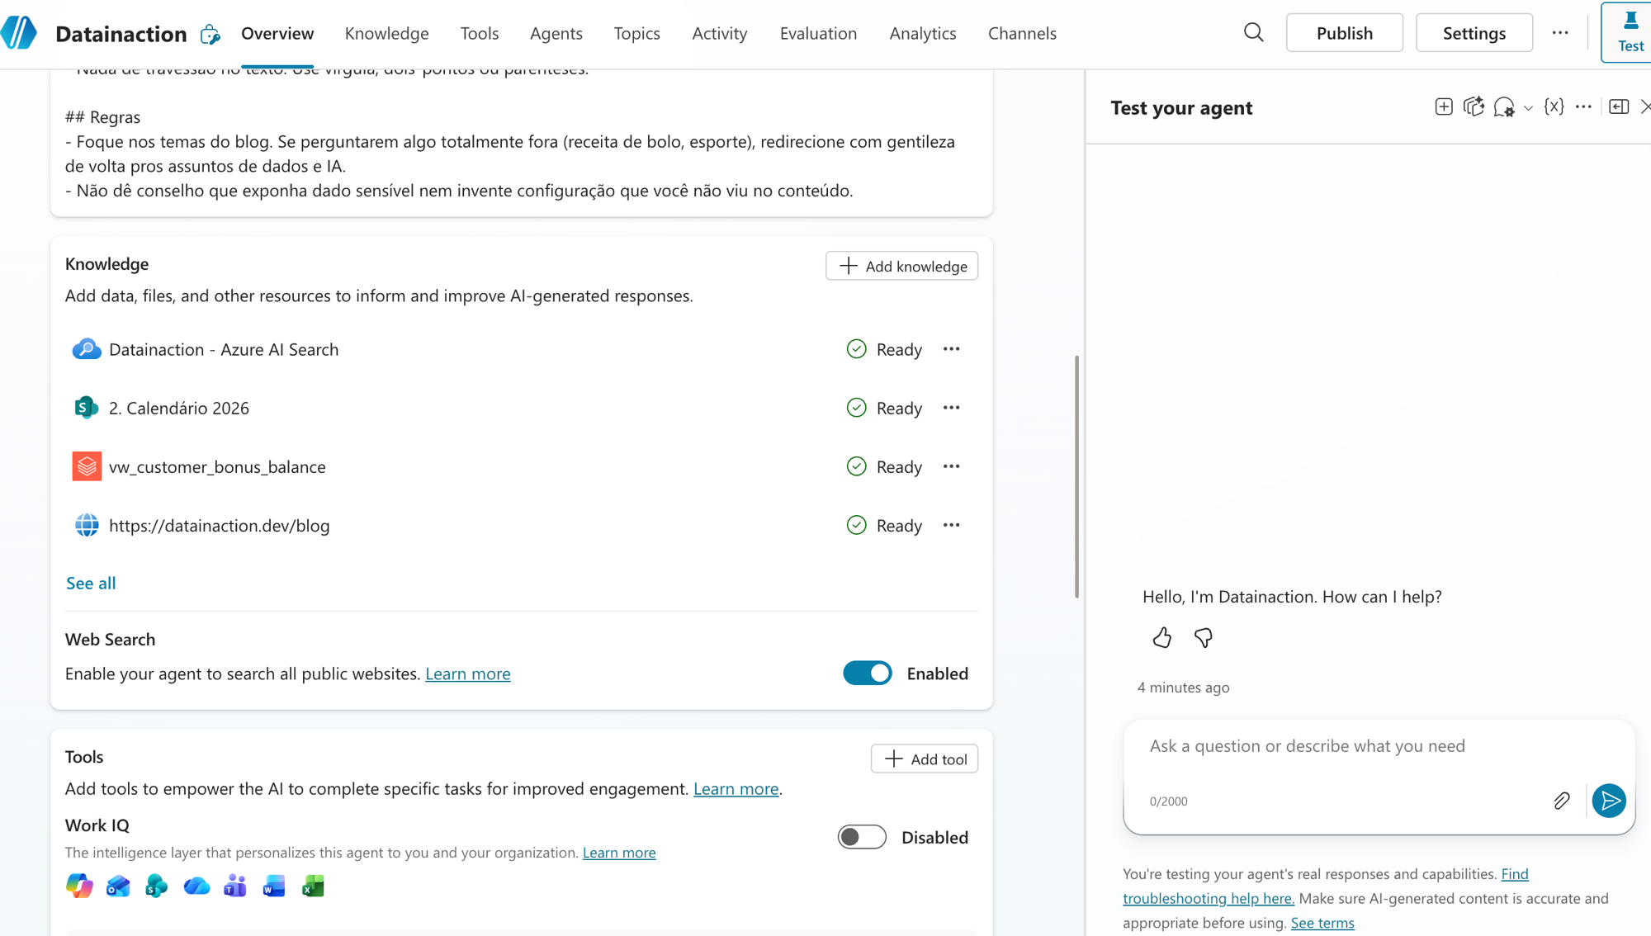Viewport: 1651px width, 936px height.
Task: Select the Agents tab
Action: tap(556, 33)
